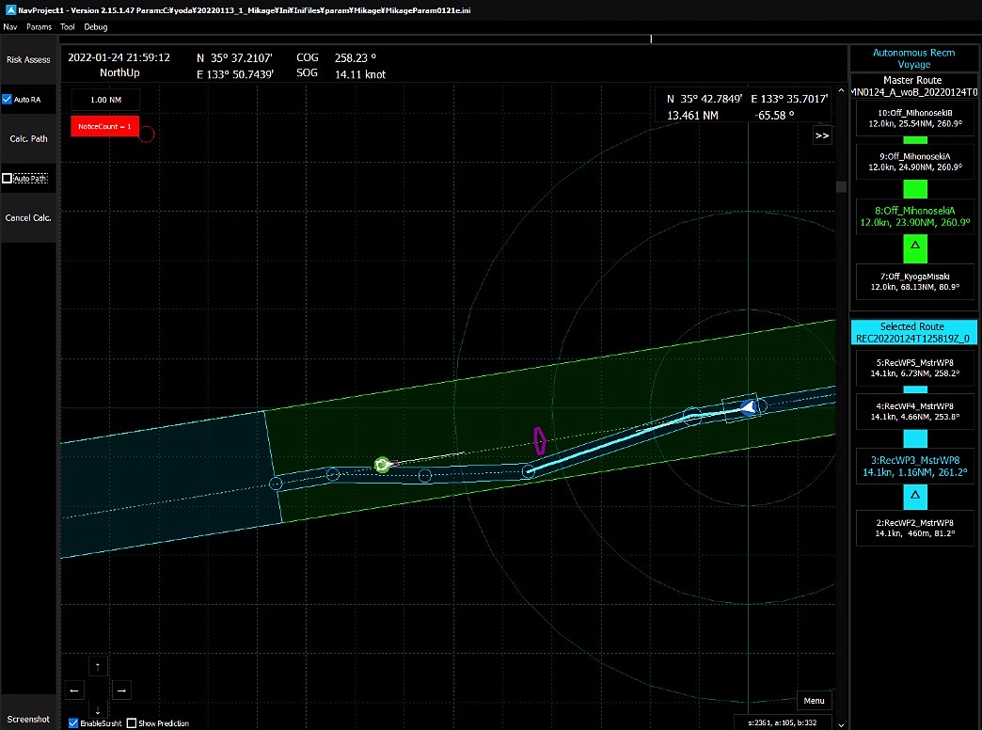Open the Nav menu
This screenshot has width=982, height=730.
pyautogui.click(x=10, y=27)
